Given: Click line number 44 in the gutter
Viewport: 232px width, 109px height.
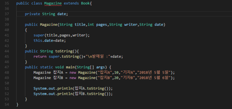Looking at the screenshot, I should (x=7, y=51).
